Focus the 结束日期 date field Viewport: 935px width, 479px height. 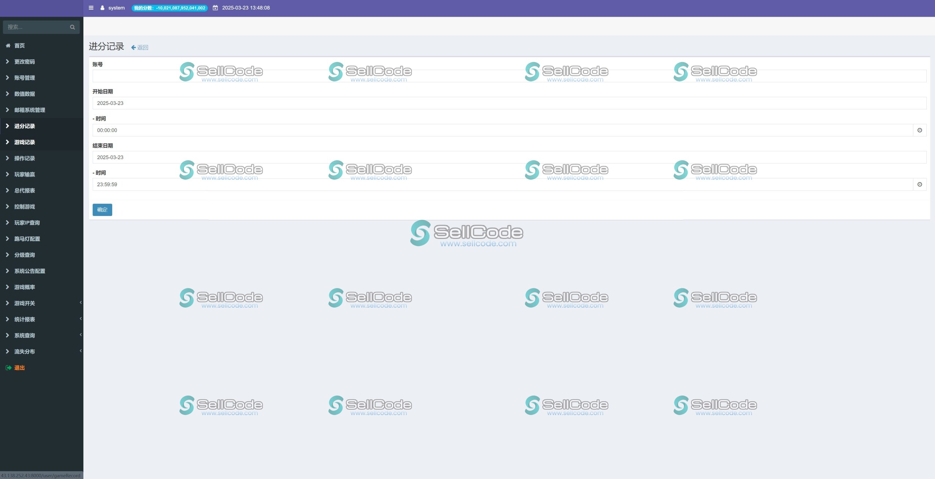point(510,157)
